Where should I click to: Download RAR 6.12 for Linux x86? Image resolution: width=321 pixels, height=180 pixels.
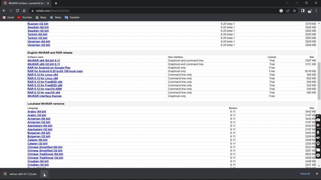pyautogui.click(x=43, y=78)
